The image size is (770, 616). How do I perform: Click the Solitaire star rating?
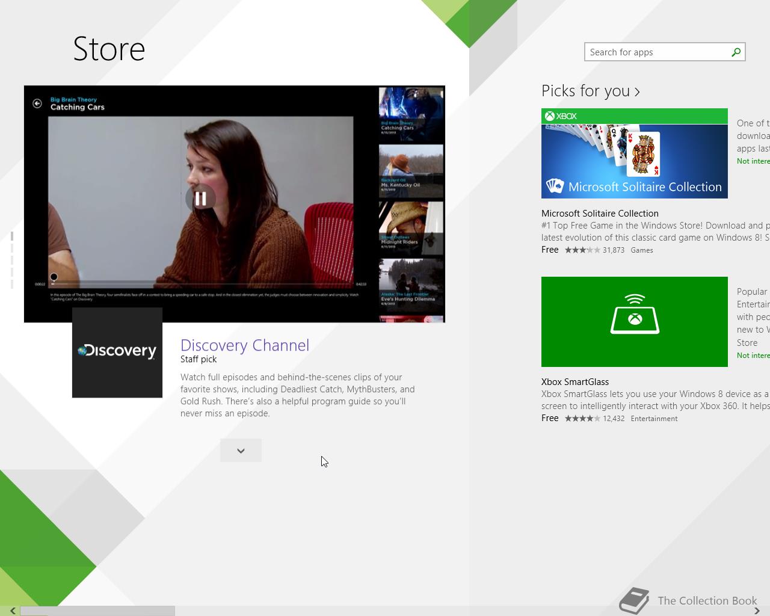click(x=582, y=250)
